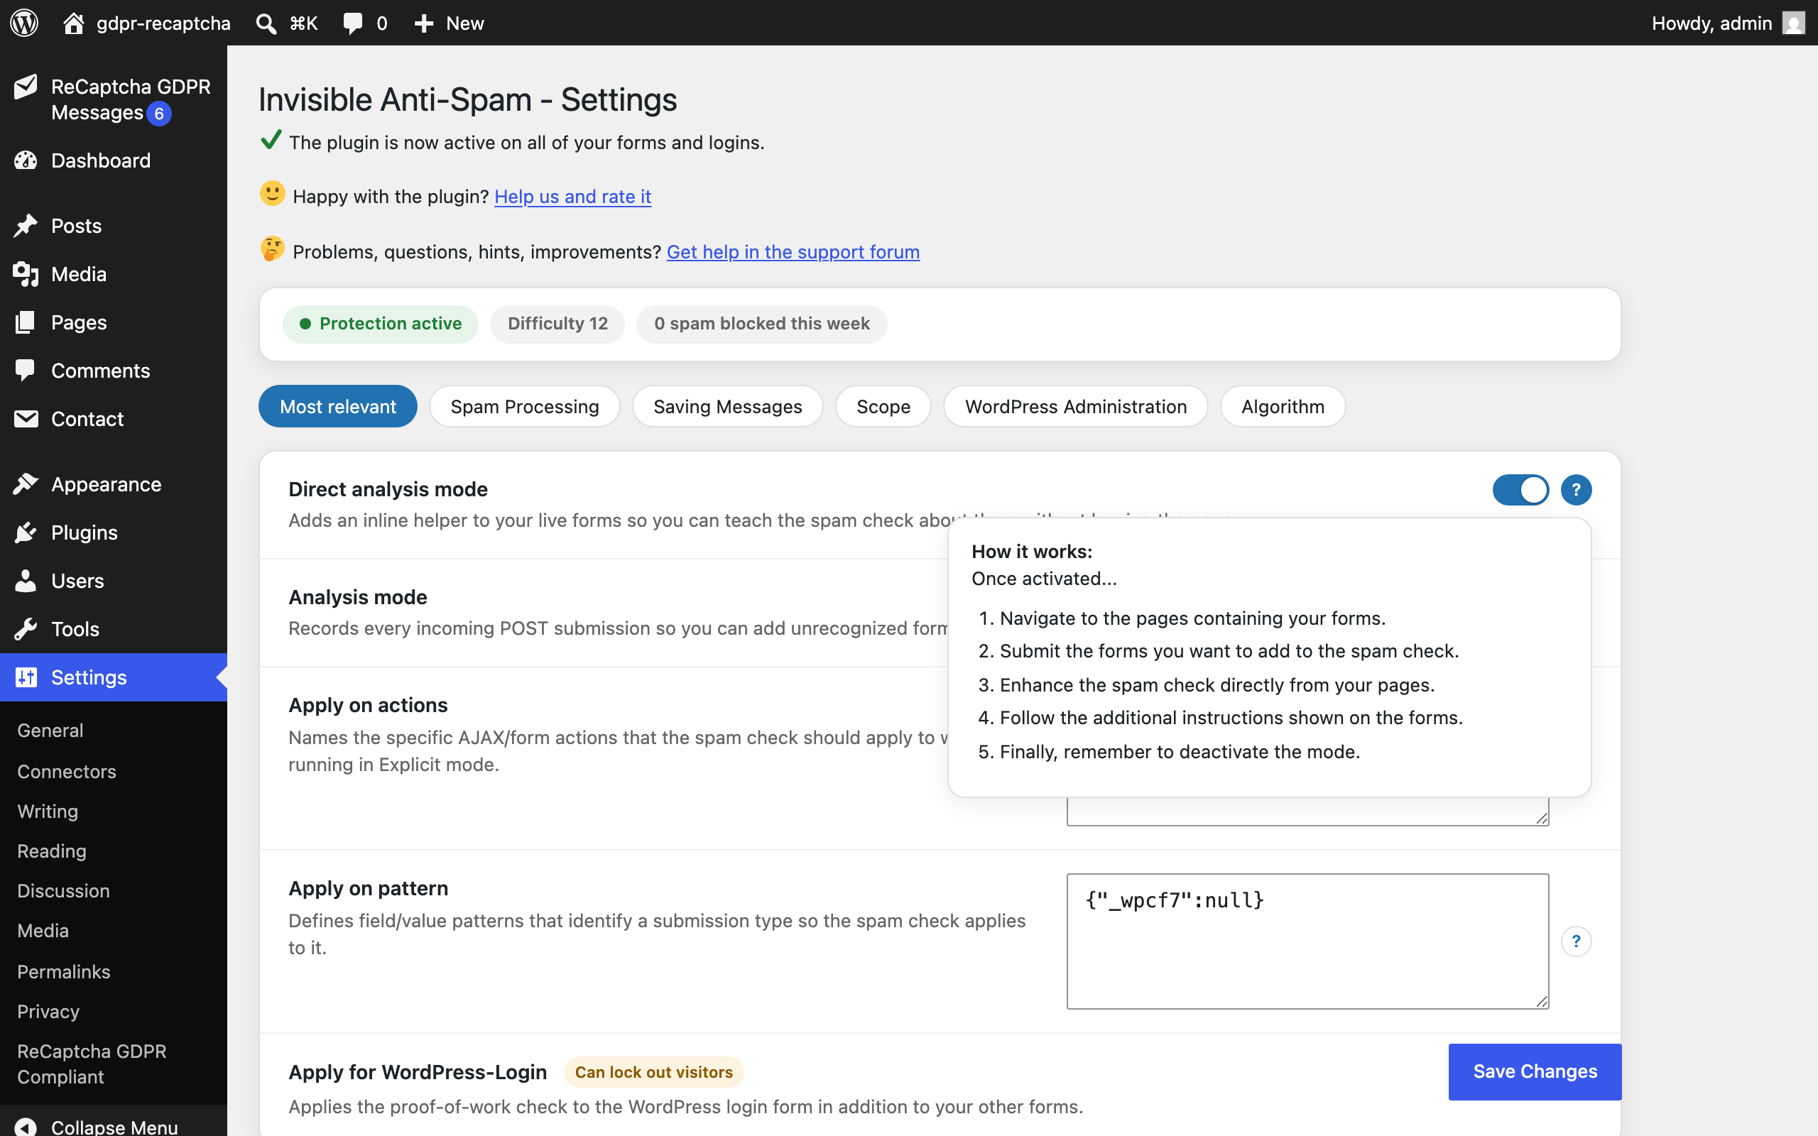
Task: Open the General settings submenu item
Action: point(50,731)
